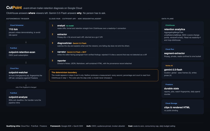
Task: Click the subtitle 'event-driven trailer-retention diagnosis on Google Cloud'
Action: (x=53, y=8)
